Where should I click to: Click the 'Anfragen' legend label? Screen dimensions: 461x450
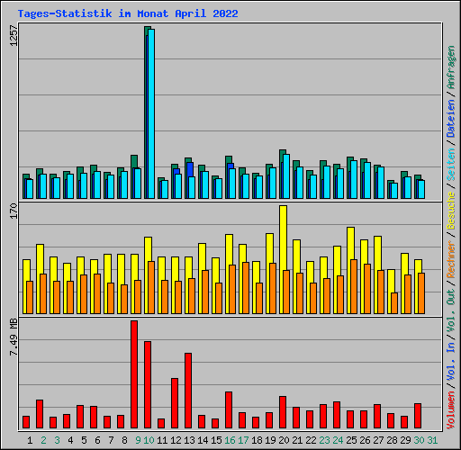[451, 67]
